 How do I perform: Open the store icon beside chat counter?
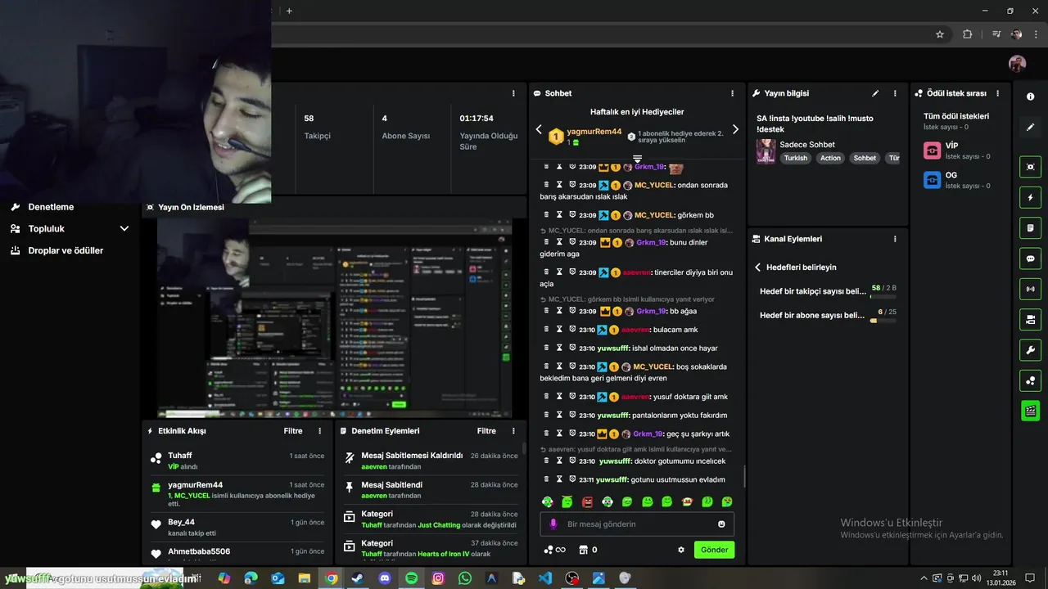[x=584, y=550]
